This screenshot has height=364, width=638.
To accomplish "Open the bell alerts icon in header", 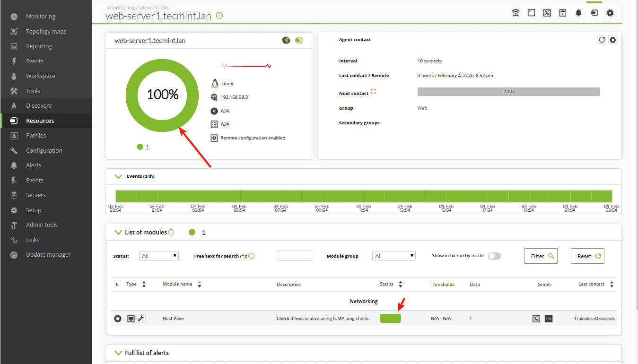I will tap(578, 13).
